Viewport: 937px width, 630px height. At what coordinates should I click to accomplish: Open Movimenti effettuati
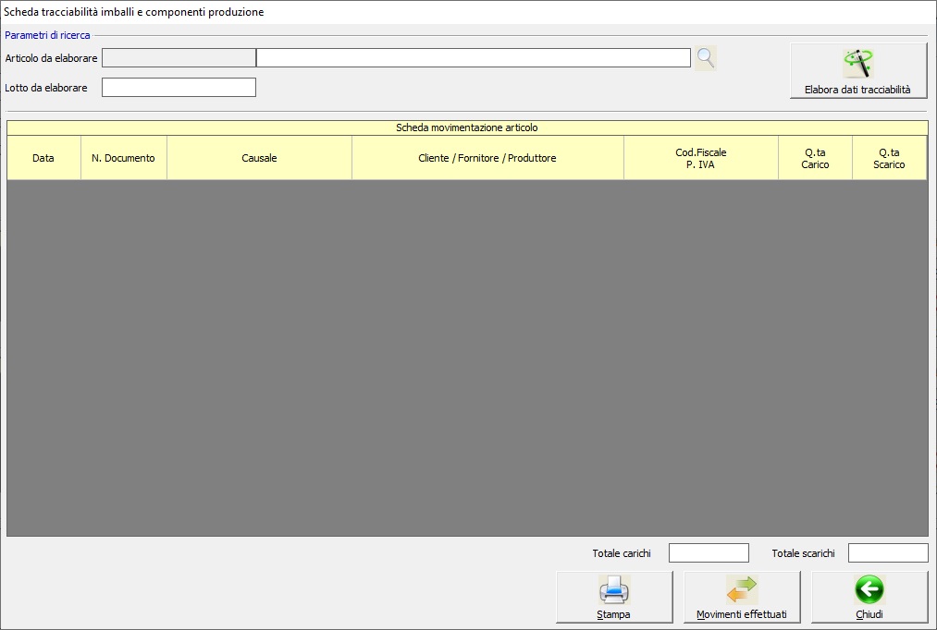point(742,597)
